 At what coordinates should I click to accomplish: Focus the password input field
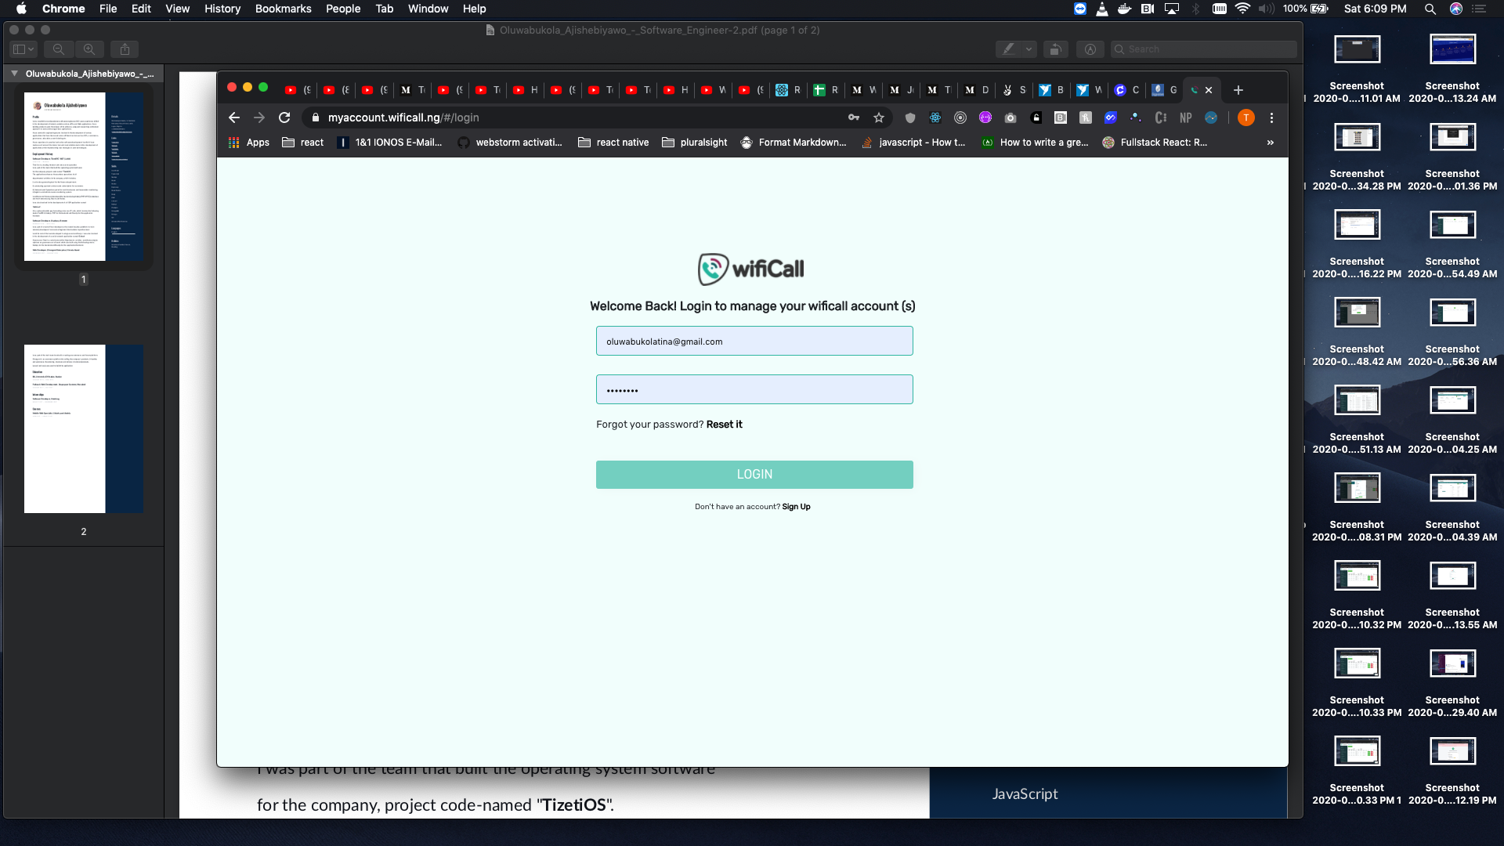point(754,389)
